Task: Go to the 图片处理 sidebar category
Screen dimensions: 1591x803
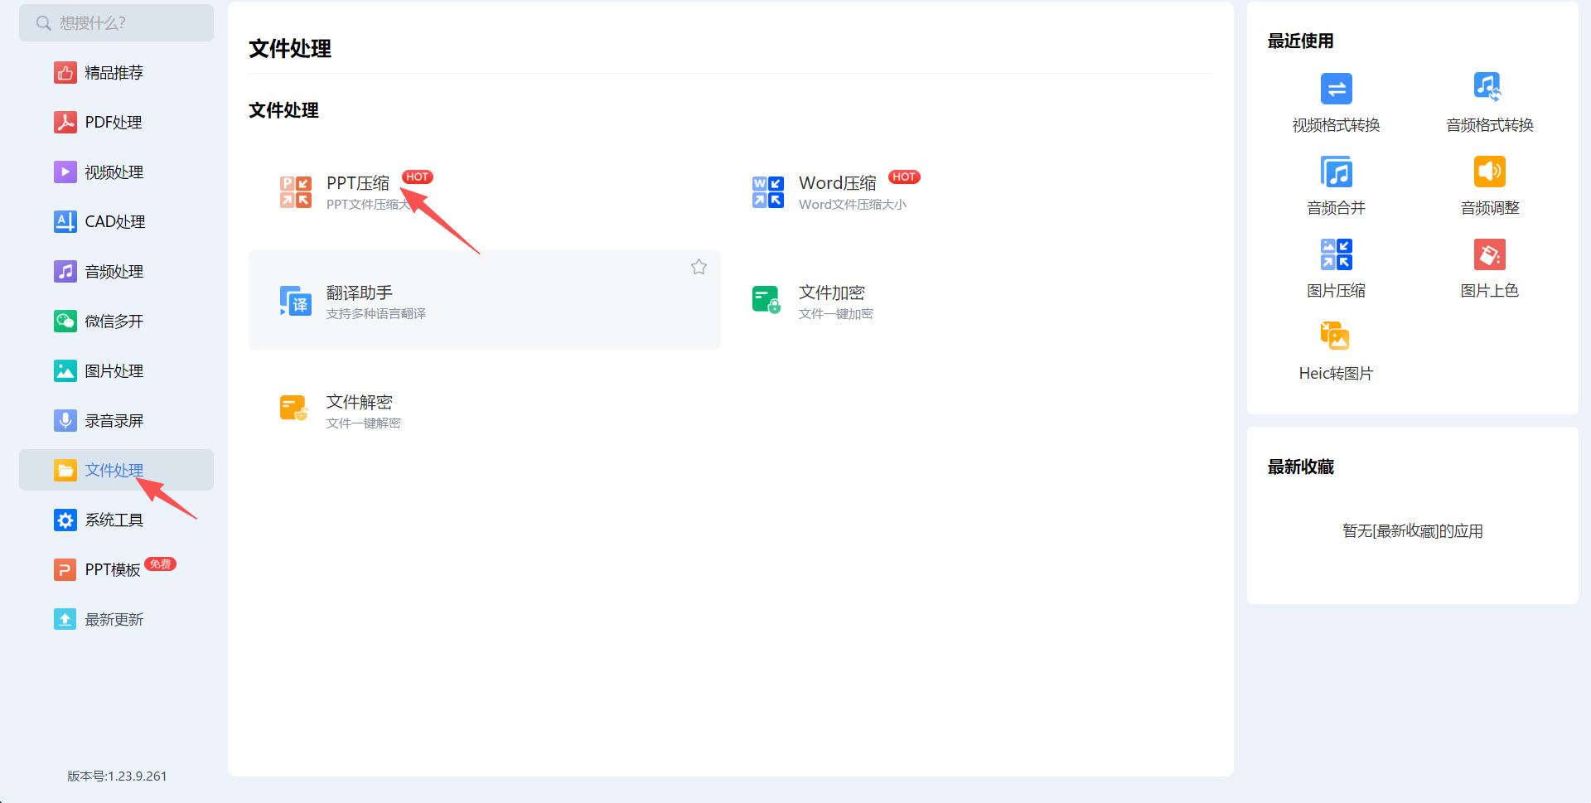Action: coord(114,371)
